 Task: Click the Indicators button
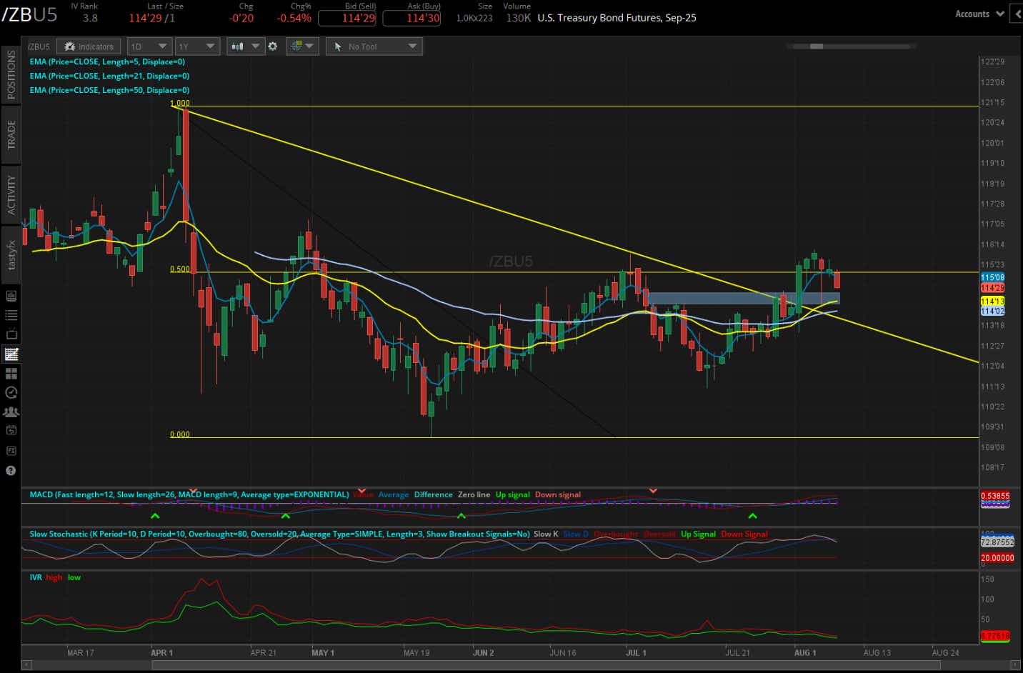[x=89, y=46]
